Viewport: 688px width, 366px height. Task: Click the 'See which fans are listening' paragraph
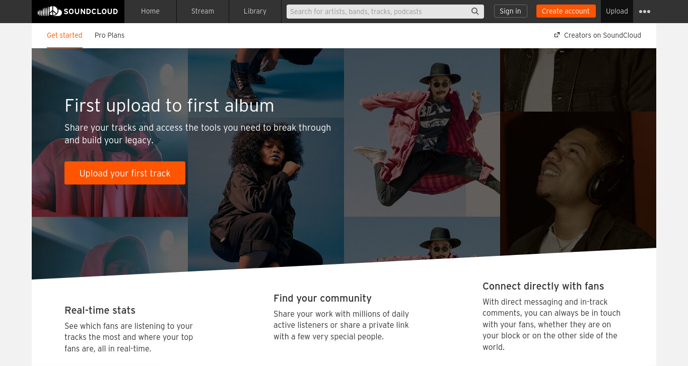point(129,337)
